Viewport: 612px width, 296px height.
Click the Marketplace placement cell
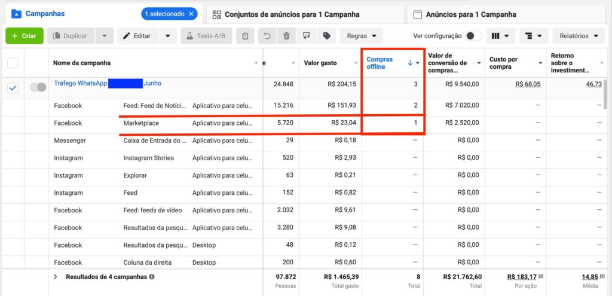pyautogui.click(x=141, y=123)
